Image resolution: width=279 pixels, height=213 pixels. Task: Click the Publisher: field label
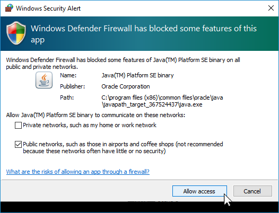pos(73,86)
